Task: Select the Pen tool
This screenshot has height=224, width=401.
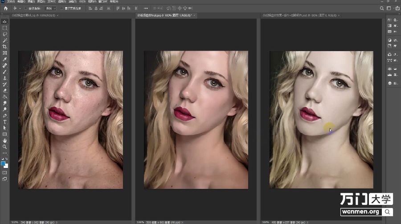Action: 4,116
